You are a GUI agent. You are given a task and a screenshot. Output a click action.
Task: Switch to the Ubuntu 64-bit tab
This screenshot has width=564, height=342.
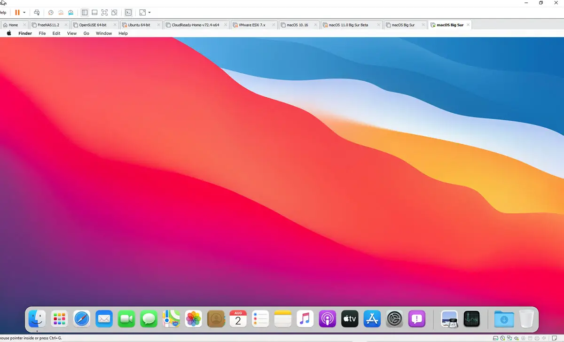click(139, 25)
